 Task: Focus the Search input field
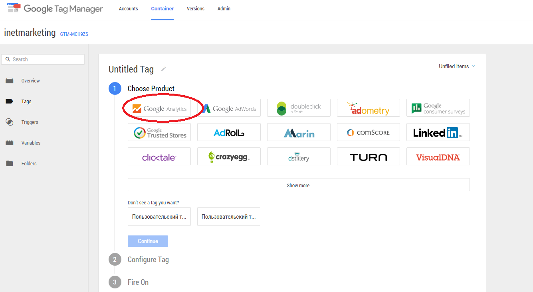click(x=43, y=59)
